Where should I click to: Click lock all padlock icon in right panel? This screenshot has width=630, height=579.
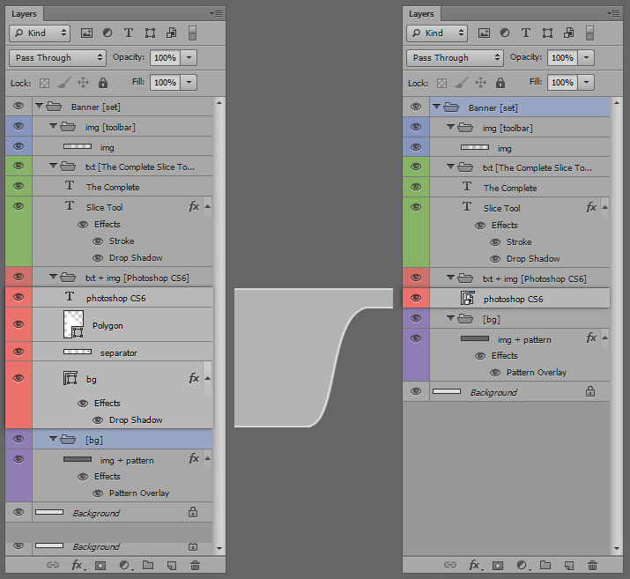coord(500,83)
